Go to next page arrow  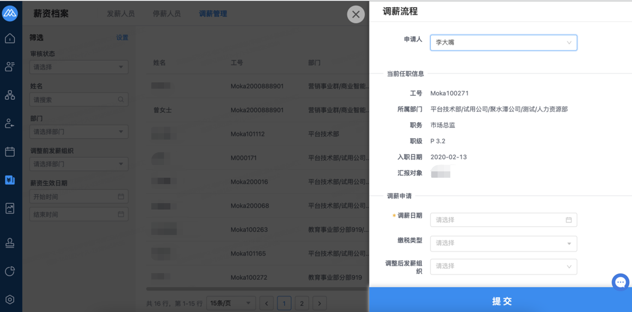point(320,303)
